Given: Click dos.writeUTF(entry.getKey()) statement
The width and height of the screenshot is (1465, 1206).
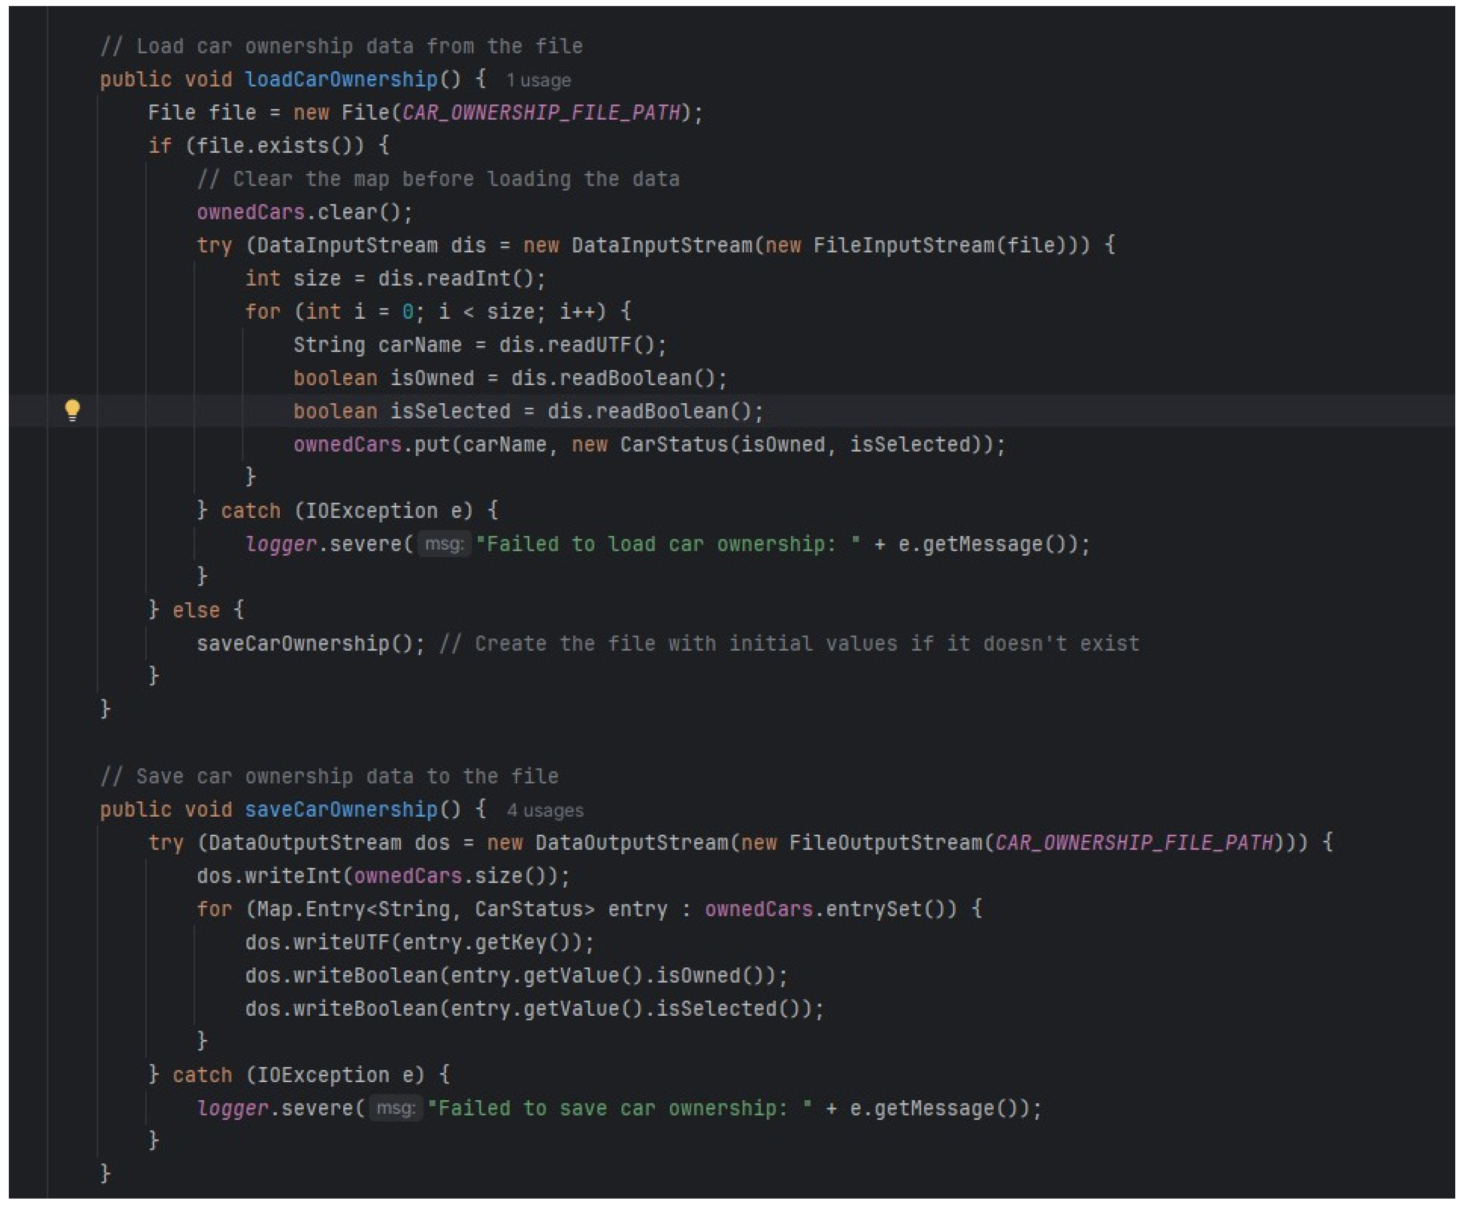Looking at the screenshot, I should (x=419, y=943).
